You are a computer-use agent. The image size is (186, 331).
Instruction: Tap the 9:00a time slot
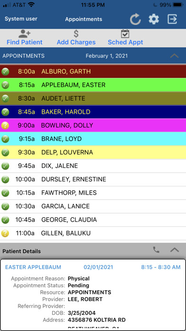(26, 126)
